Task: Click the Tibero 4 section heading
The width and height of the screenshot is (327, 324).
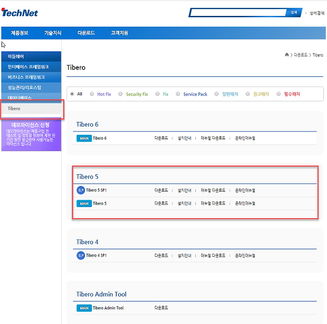Action: click(x=87, y=242)
